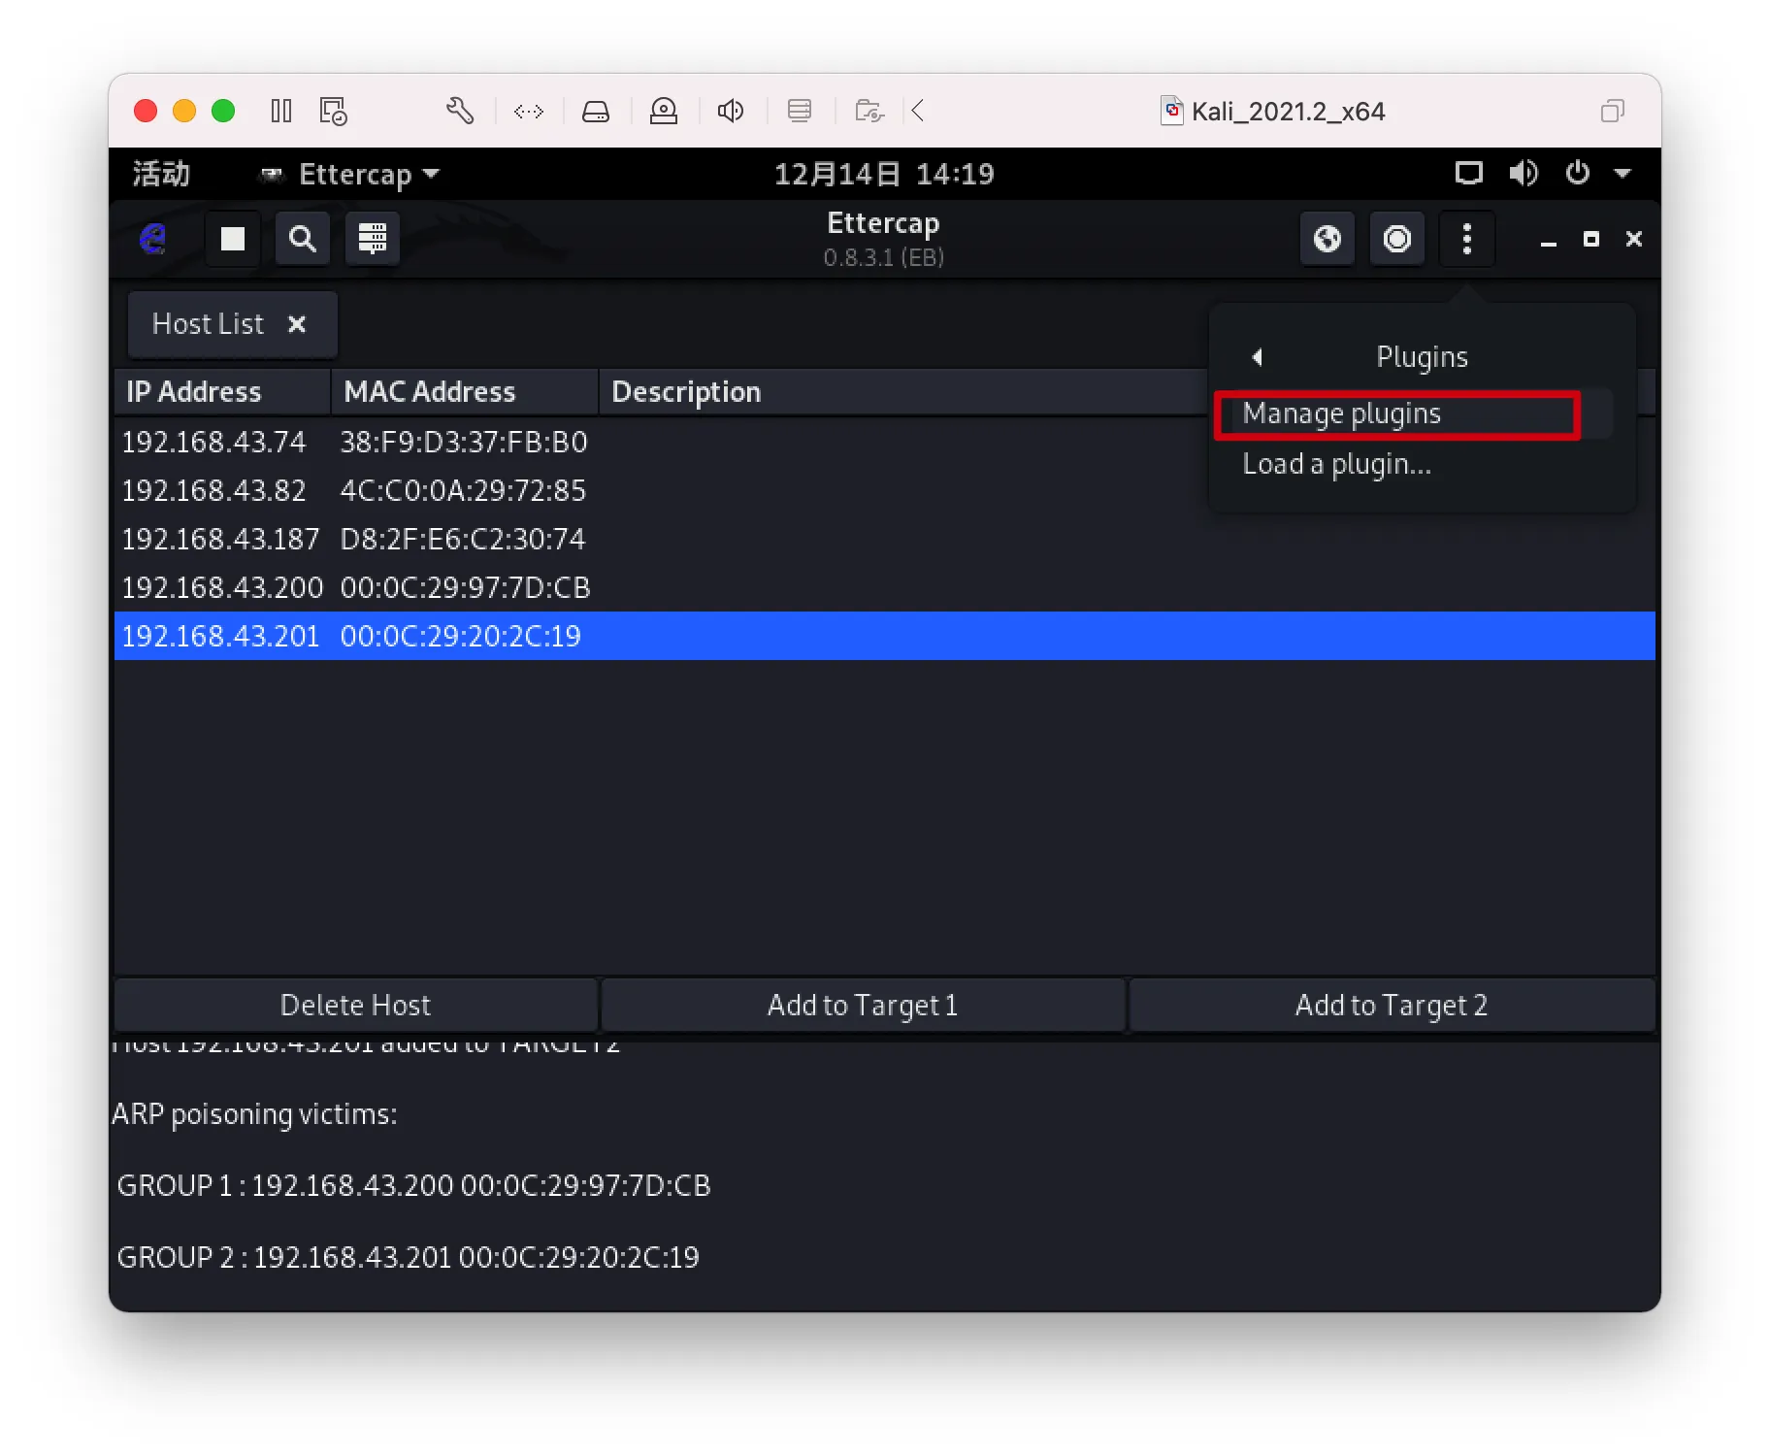
Task: Click the VM sound speaker icon
Action: (731, 112)
